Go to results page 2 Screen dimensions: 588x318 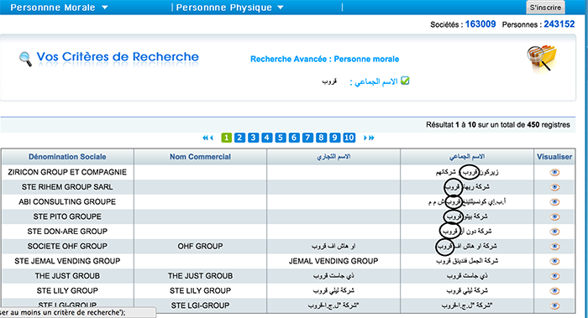click(x=239, y=138)
